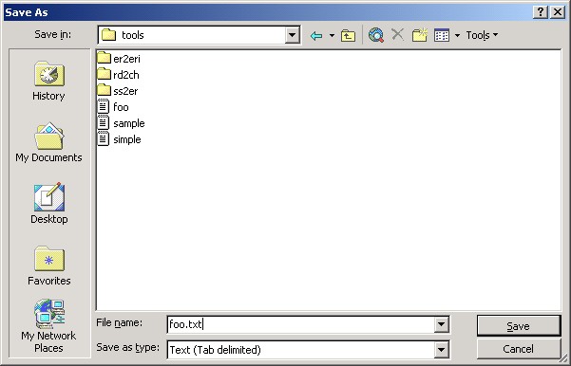
Task: Click the Views toolbar icon
Action: pyautogui.click(x=442, y=35)
